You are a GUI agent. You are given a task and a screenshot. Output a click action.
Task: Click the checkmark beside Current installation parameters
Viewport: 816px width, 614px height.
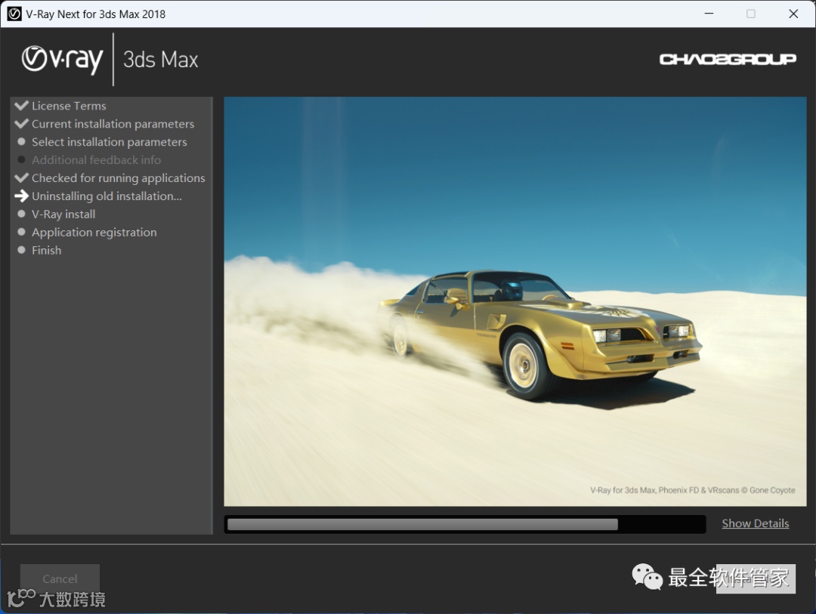(21, 124)
